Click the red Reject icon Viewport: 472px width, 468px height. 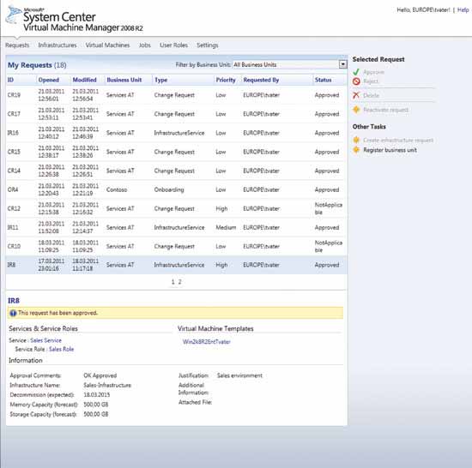pos(356,81)
